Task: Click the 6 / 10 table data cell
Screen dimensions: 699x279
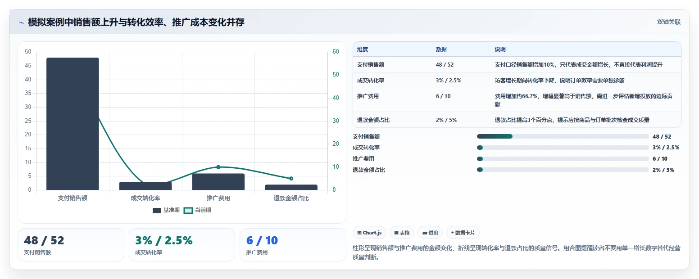Action: coord(443,96)
